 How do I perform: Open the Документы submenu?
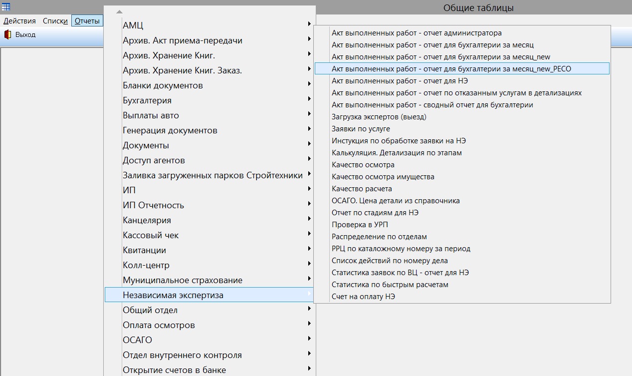coord(210,145)
